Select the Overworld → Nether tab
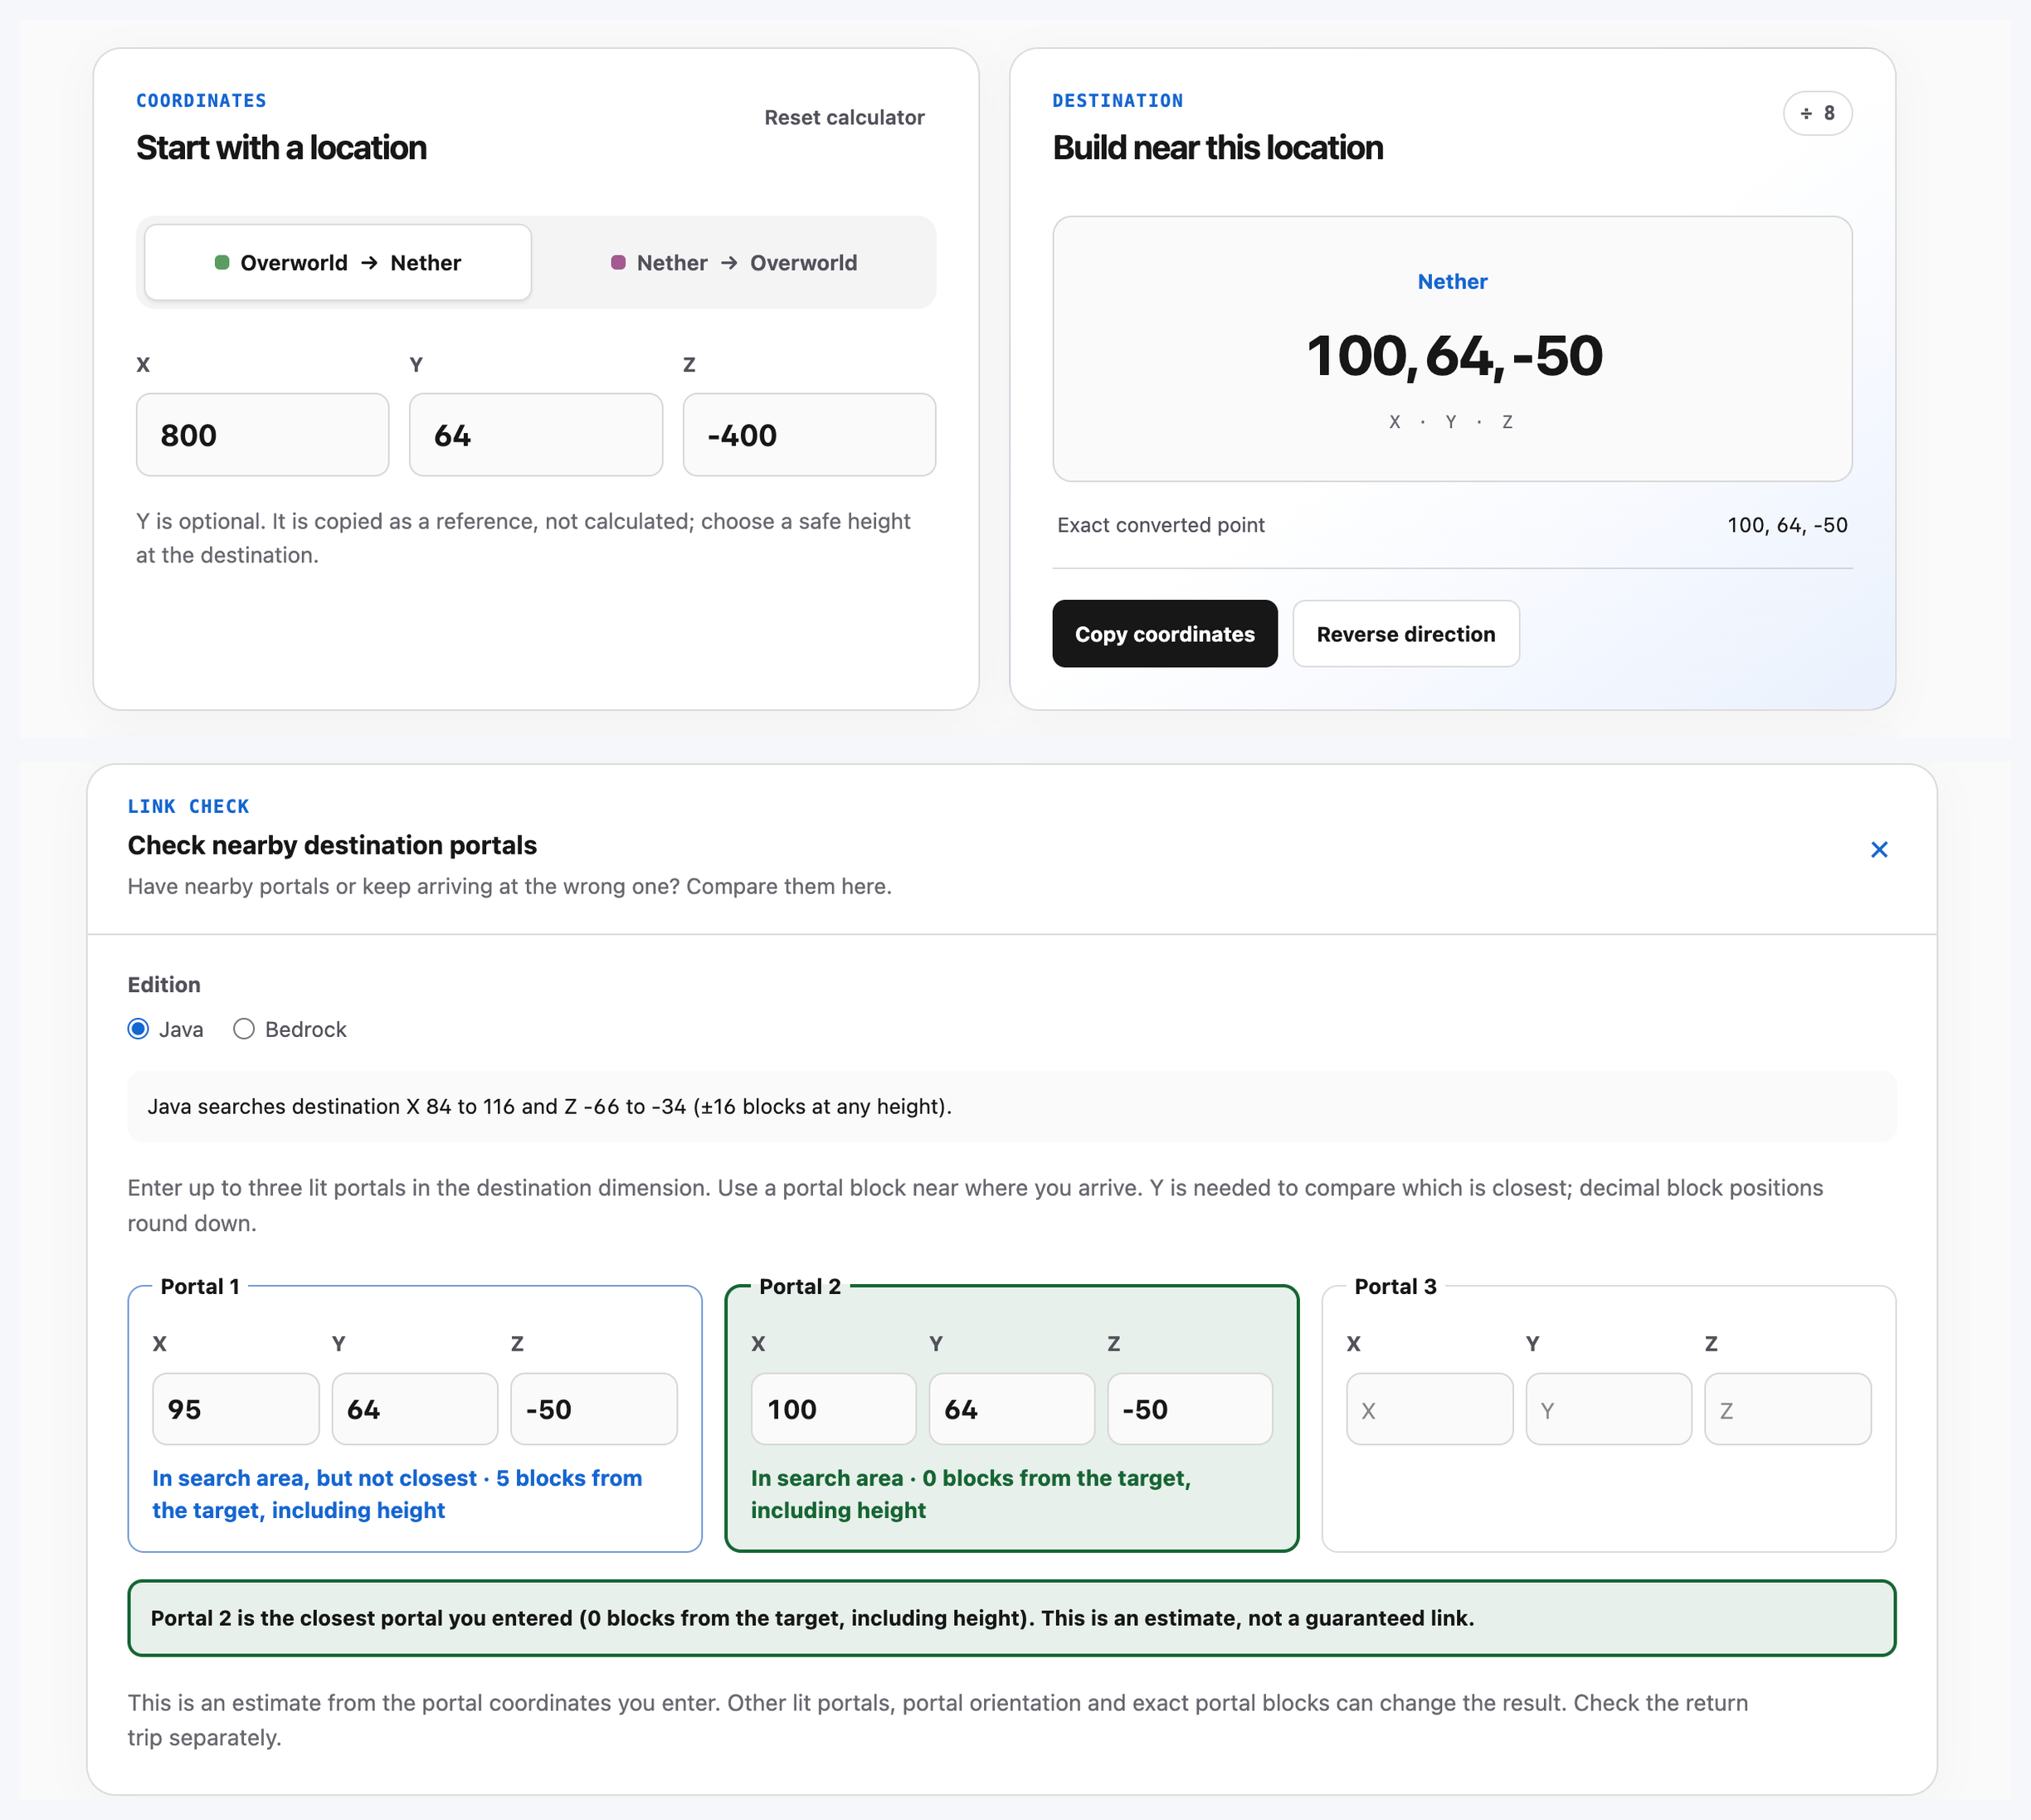Image resolution: width=2031 pixels, height=1820 pixels. point(338,263)
